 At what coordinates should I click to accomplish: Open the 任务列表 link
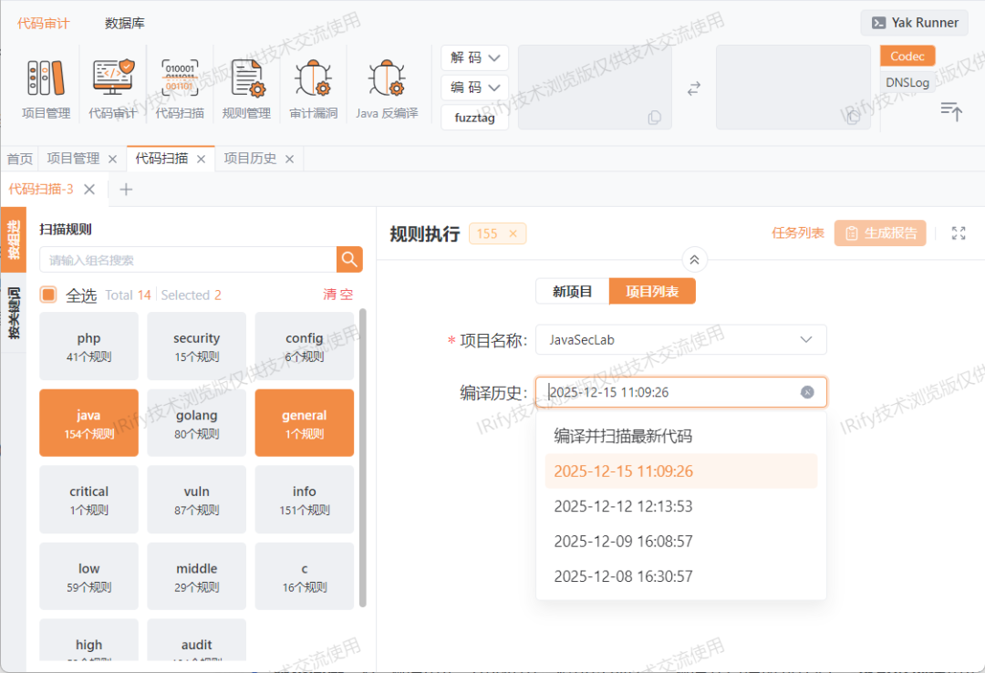click(x=798, y=233)
